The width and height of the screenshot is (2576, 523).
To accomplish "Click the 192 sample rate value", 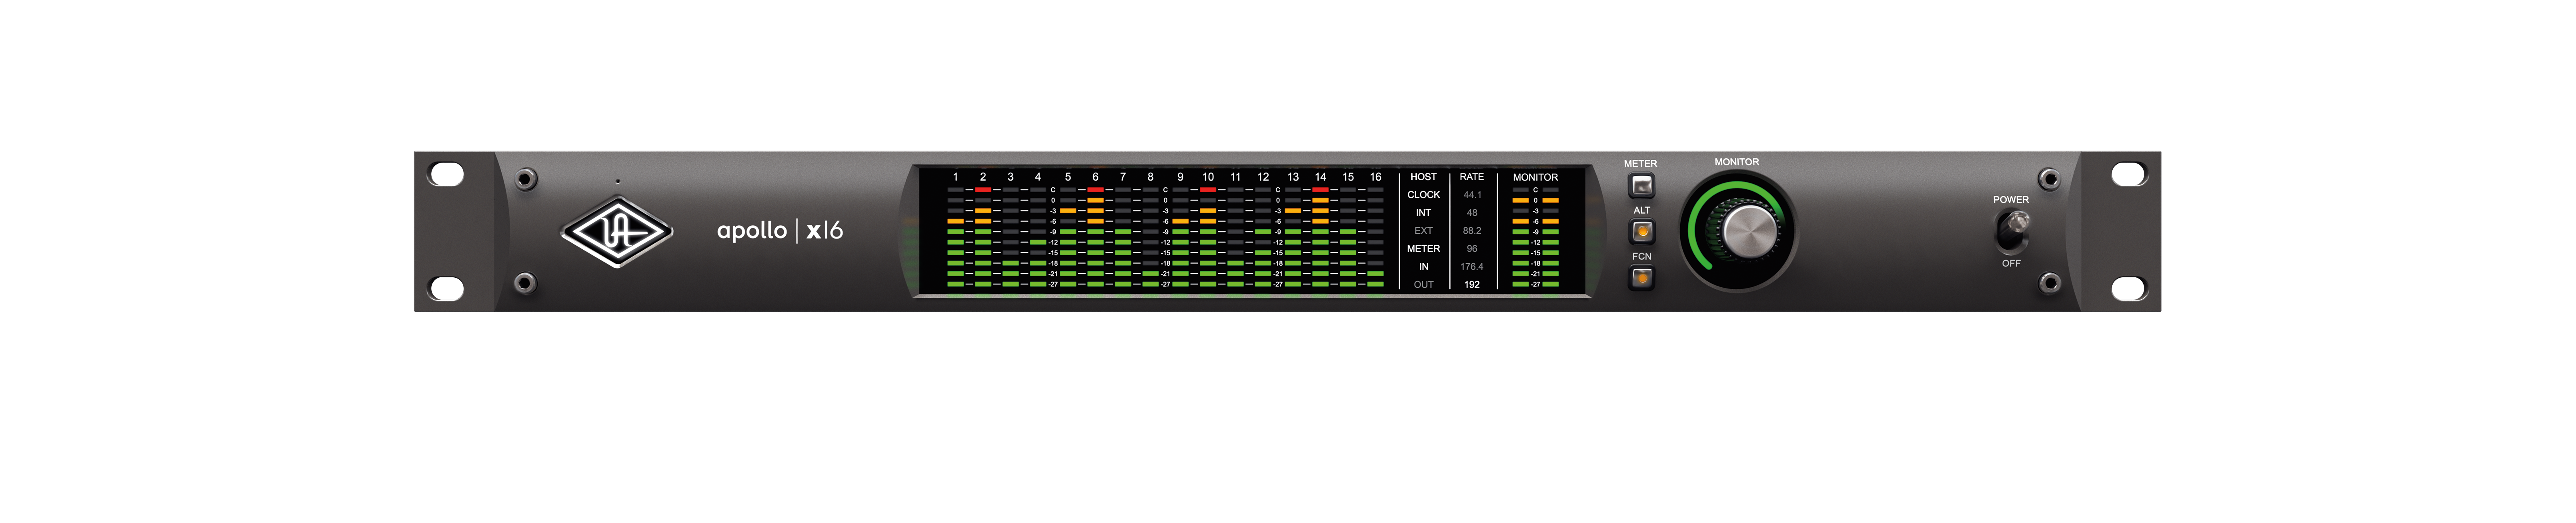I will (1472, 284).
